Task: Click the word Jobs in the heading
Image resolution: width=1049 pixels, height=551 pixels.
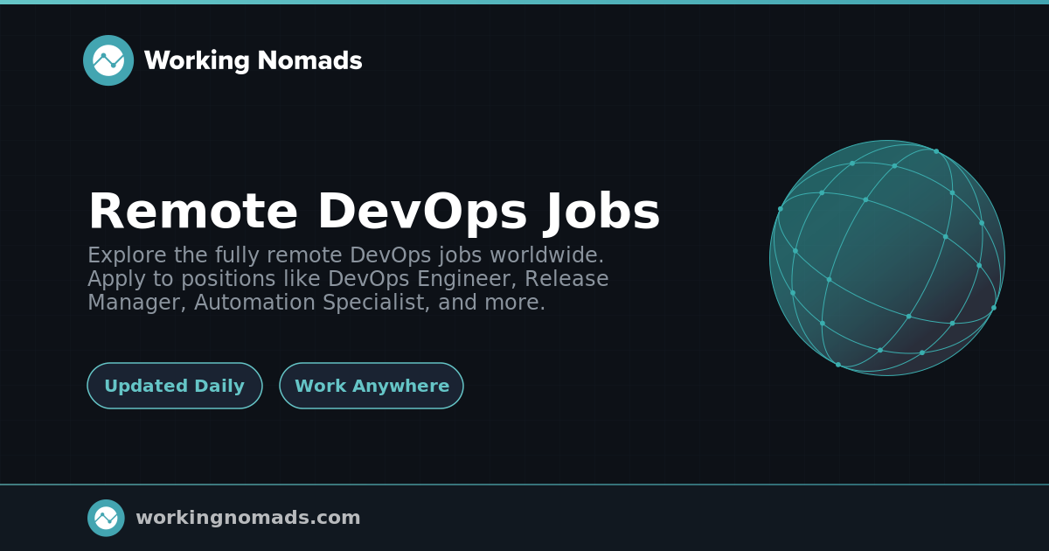Action: click(x=603, y=212)
